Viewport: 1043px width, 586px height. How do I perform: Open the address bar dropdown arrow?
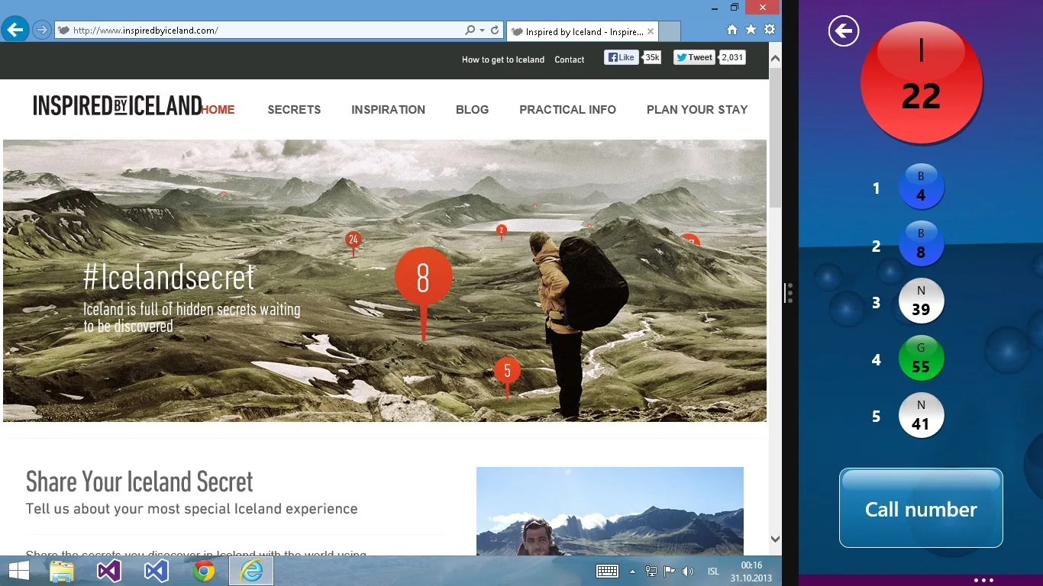[x=482, y=31]
